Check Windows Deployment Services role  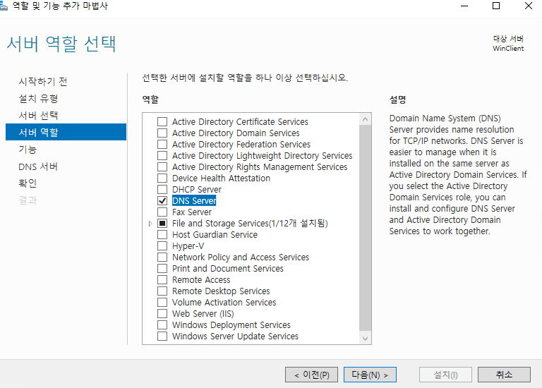162,325
